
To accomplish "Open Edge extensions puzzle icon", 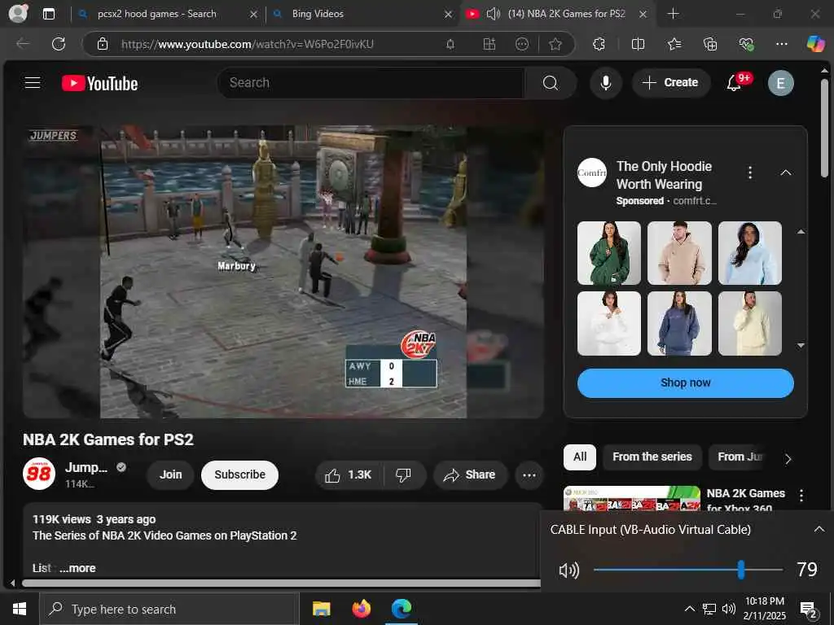I will 599,44.
